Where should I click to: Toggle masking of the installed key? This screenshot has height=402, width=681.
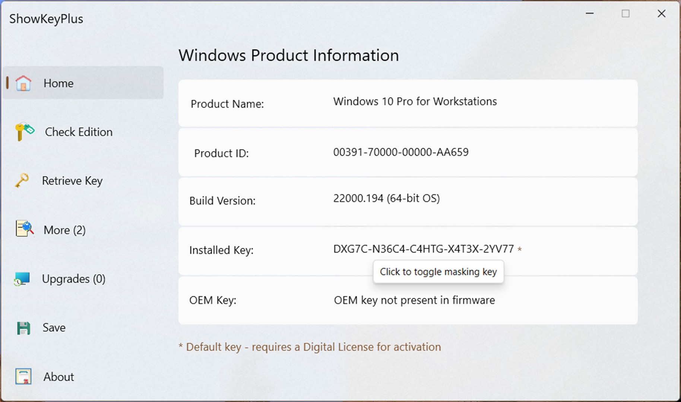[x=438, y=272]
